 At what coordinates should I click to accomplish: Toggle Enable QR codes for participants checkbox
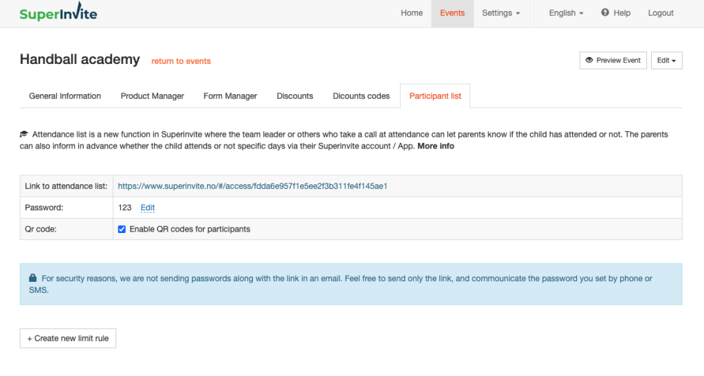122,229
